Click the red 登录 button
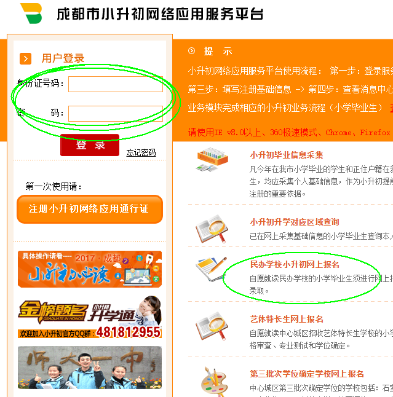393x397 pixels. [x=90, y=145]
